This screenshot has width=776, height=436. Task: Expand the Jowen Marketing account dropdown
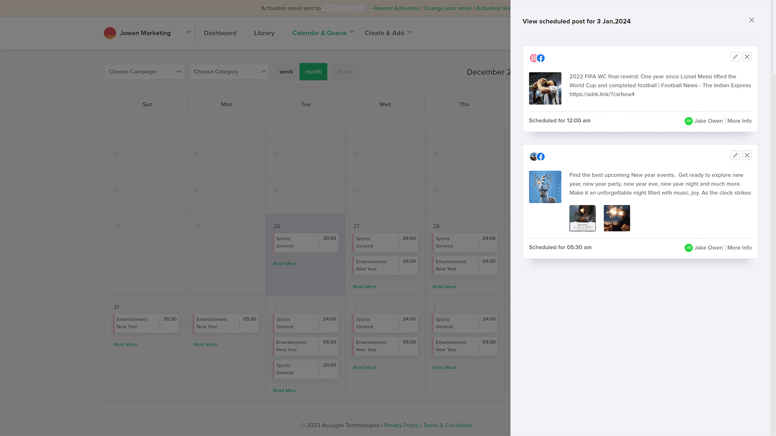(189, 32)
